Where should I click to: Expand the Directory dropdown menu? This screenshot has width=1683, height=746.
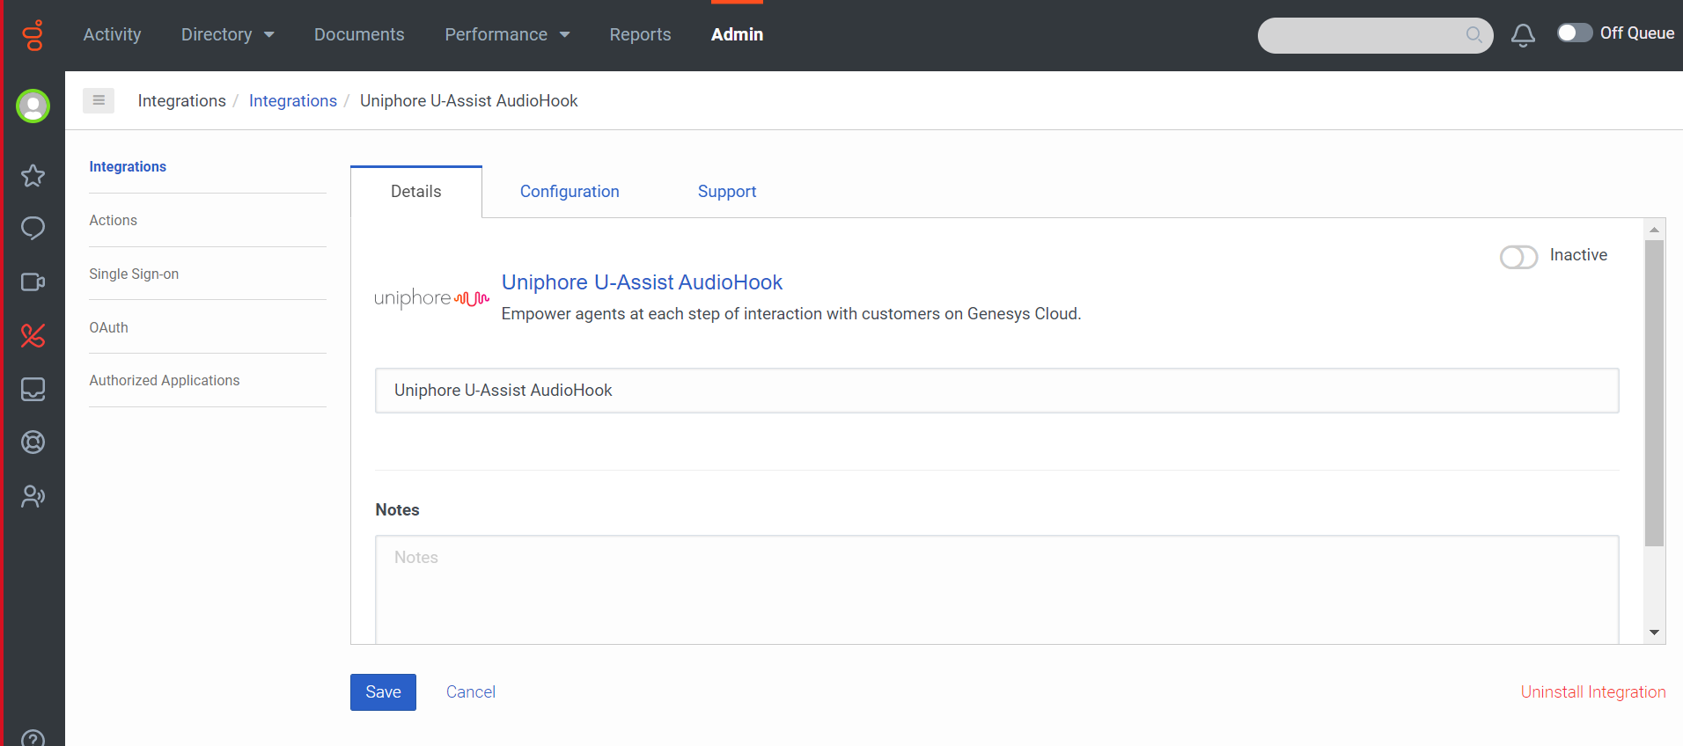(228, 34)
